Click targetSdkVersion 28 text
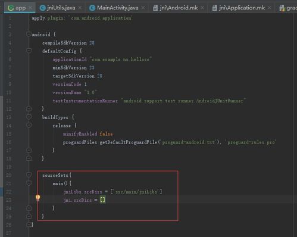This screenshot has height=237, width=297. tap(77, 76)
